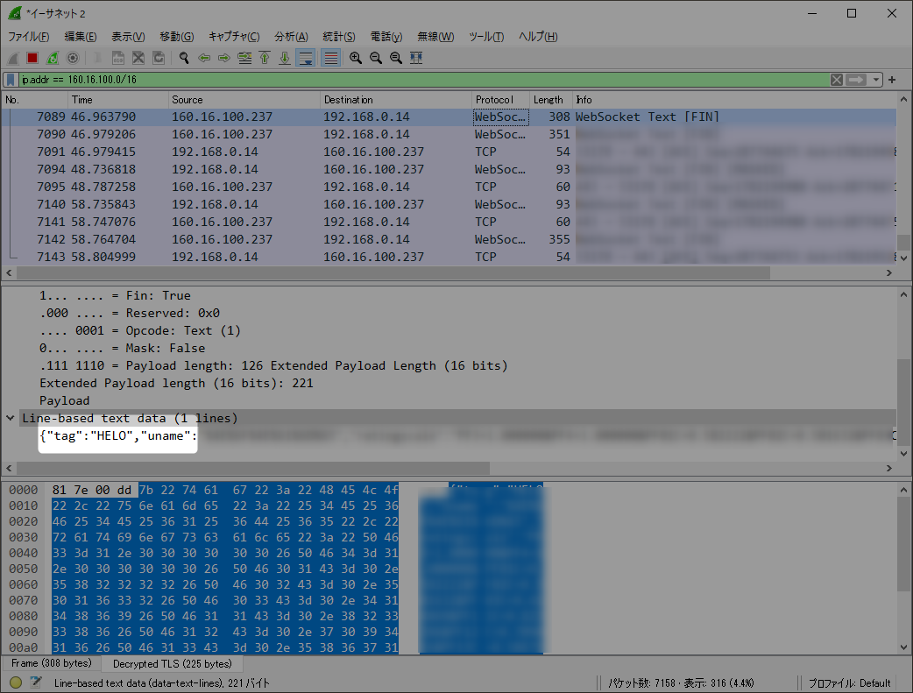This screenshot has width=913, height=693.
Task: Click the ip.addr filter input field
Action: point(424,79)
